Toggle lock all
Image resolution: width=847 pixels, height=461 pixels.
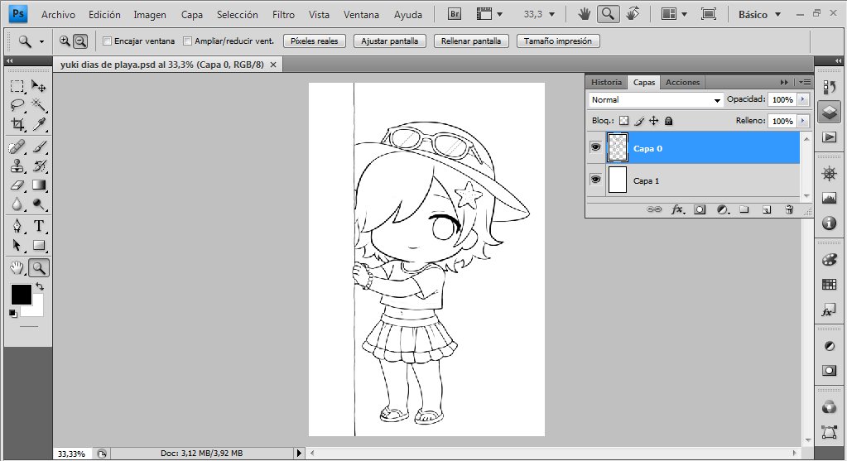669,121
